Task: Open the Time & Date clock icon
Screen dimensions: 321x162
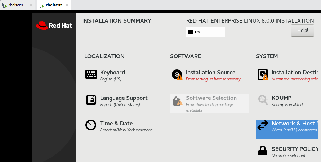Action: (x=91, y=125)
